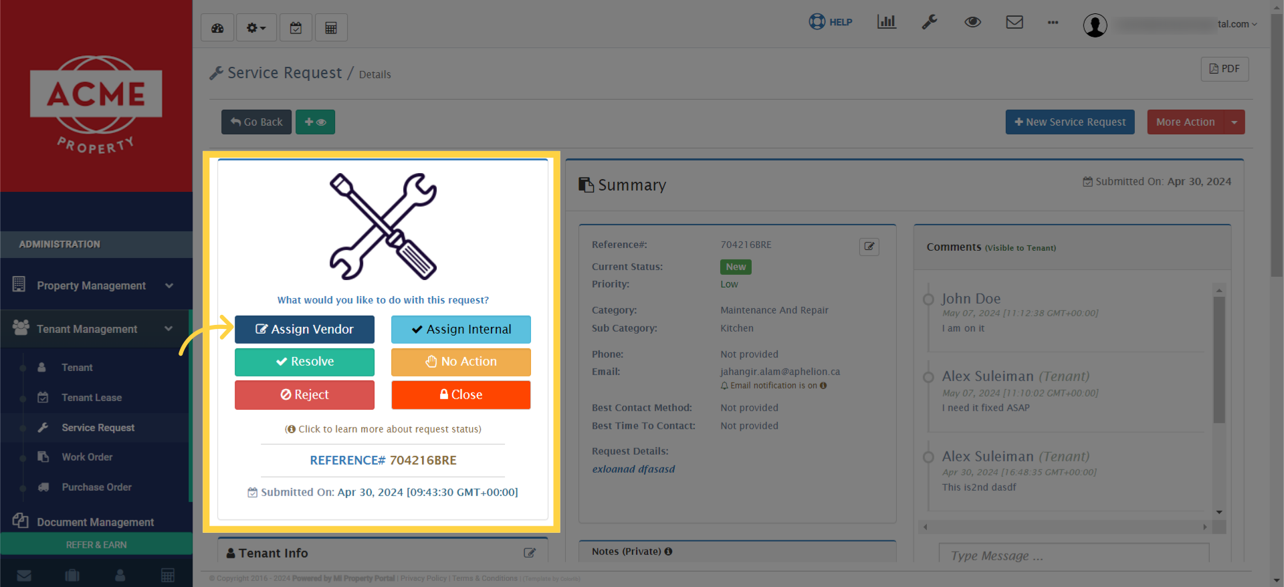Viewport: 1284px width, 587px height.
Task: Expand the More Action caret
Action: pos(1235,122)
